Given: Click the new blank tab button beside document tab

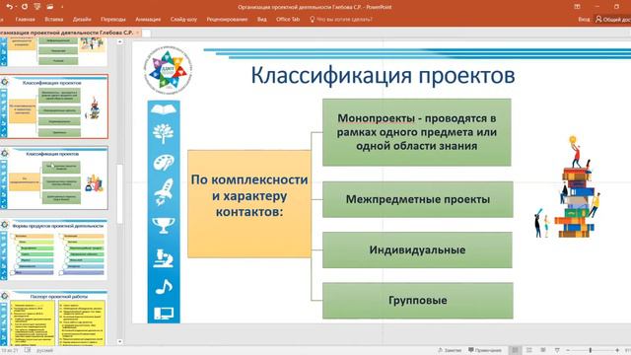Looking at the screenshot, I should [x=147, y=33].
